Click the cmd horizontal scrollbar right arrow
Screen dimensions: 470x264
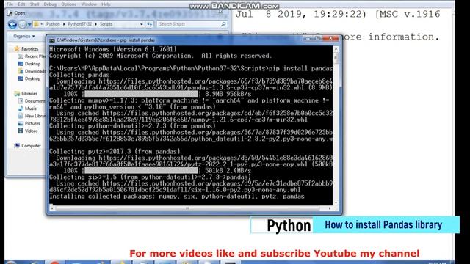coord(330,208)
